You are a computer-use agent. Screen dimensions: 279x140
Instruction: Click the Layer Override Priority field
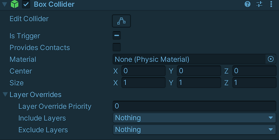coord(194,106)
